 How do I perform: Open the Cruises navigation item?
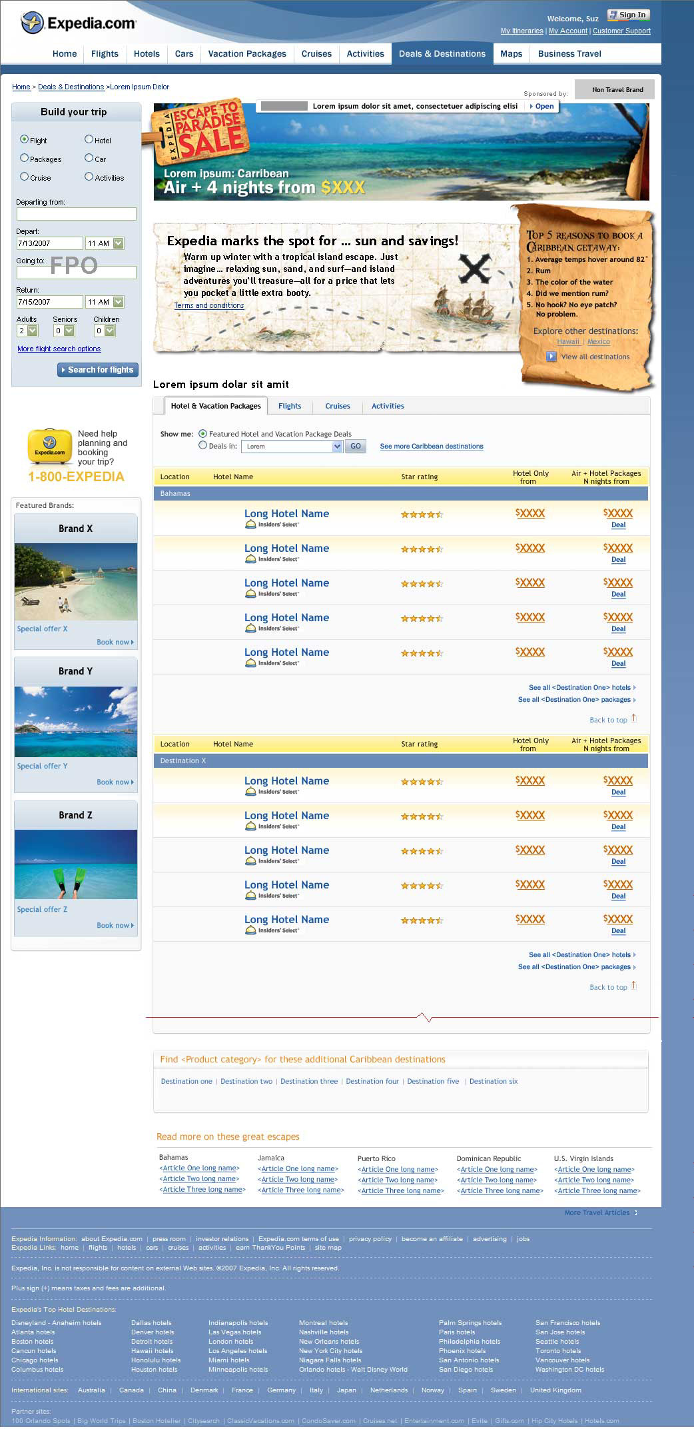point(316,54)
